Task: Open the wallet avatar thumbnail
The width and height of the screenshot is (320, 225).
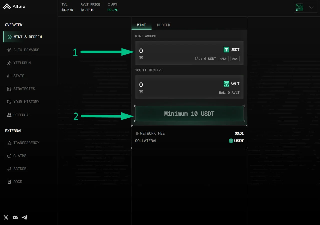Action: (299, 7)
